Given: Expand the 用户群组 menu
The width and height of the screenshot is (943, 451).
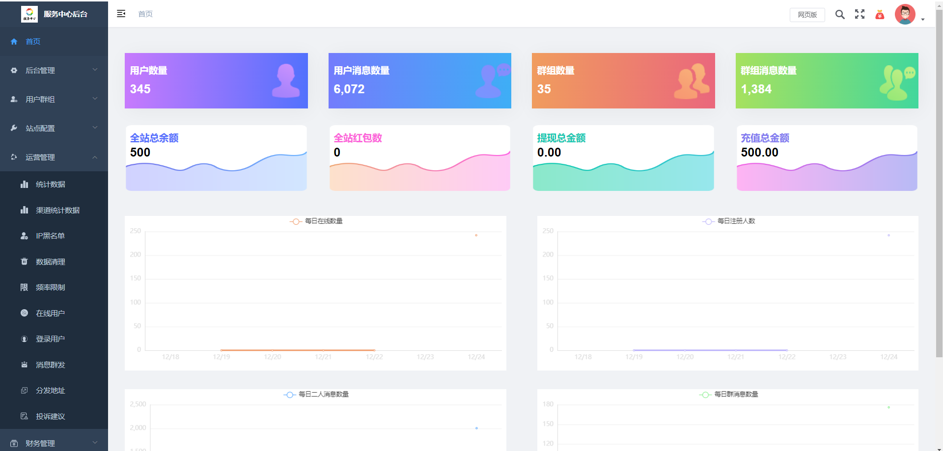Looking at the screenshot, I should tap(54, 99).
